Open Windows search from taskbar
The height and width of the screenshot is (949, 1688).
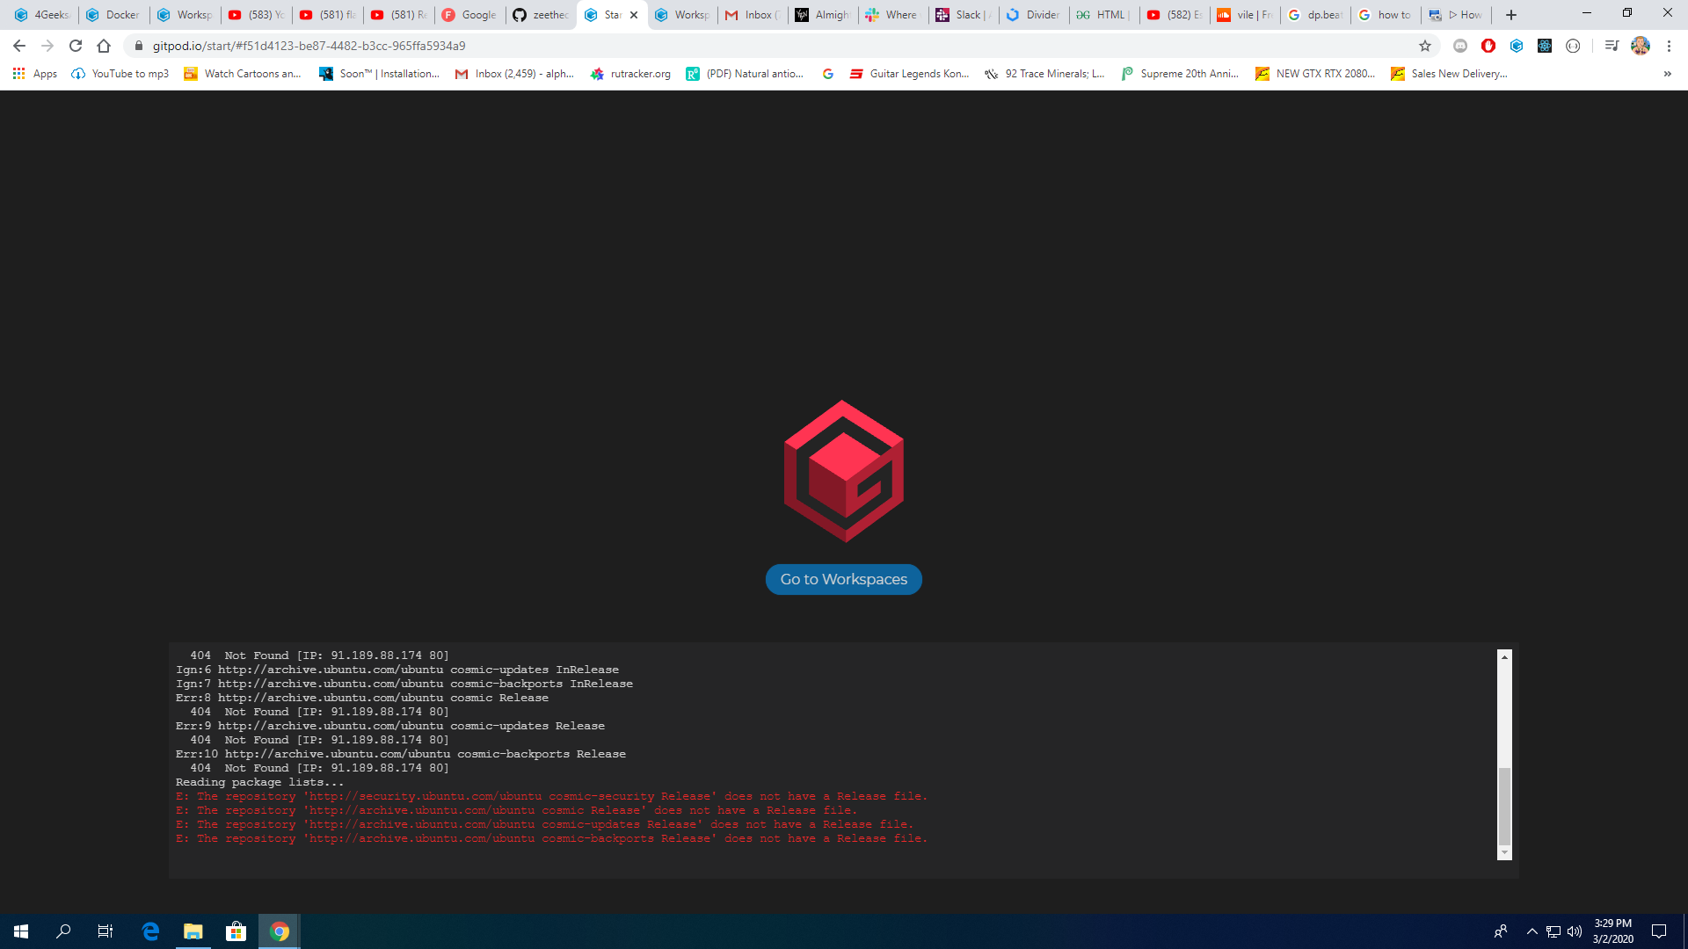[63, 931]
